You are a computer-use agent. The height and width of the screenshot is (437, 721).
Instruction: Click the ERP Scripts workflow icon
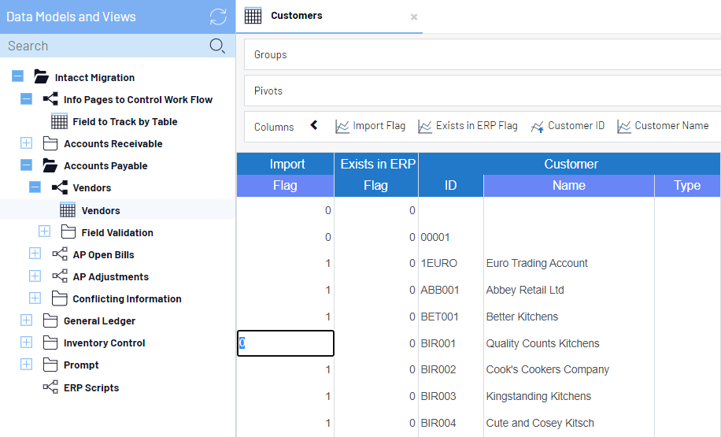tap(50, 387)
